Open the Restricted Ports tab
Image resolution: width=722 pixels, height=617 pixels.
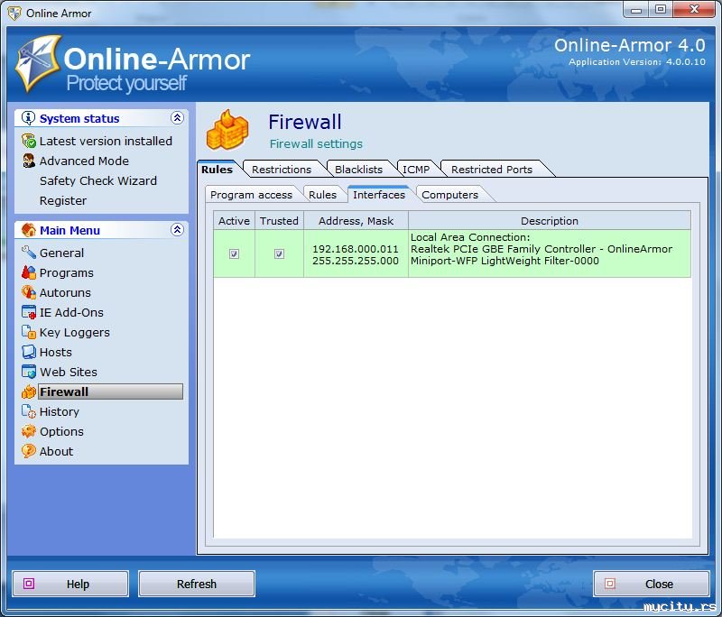point(492,170)
